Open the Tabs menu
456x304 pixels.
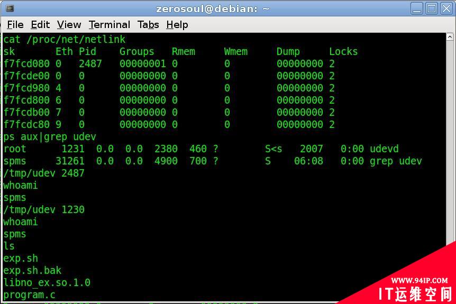[x=148, y=25]
